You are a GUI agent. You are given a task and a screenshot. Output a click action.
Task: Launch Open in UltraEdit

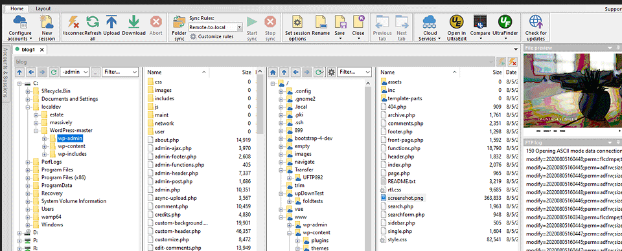point(456,28)
